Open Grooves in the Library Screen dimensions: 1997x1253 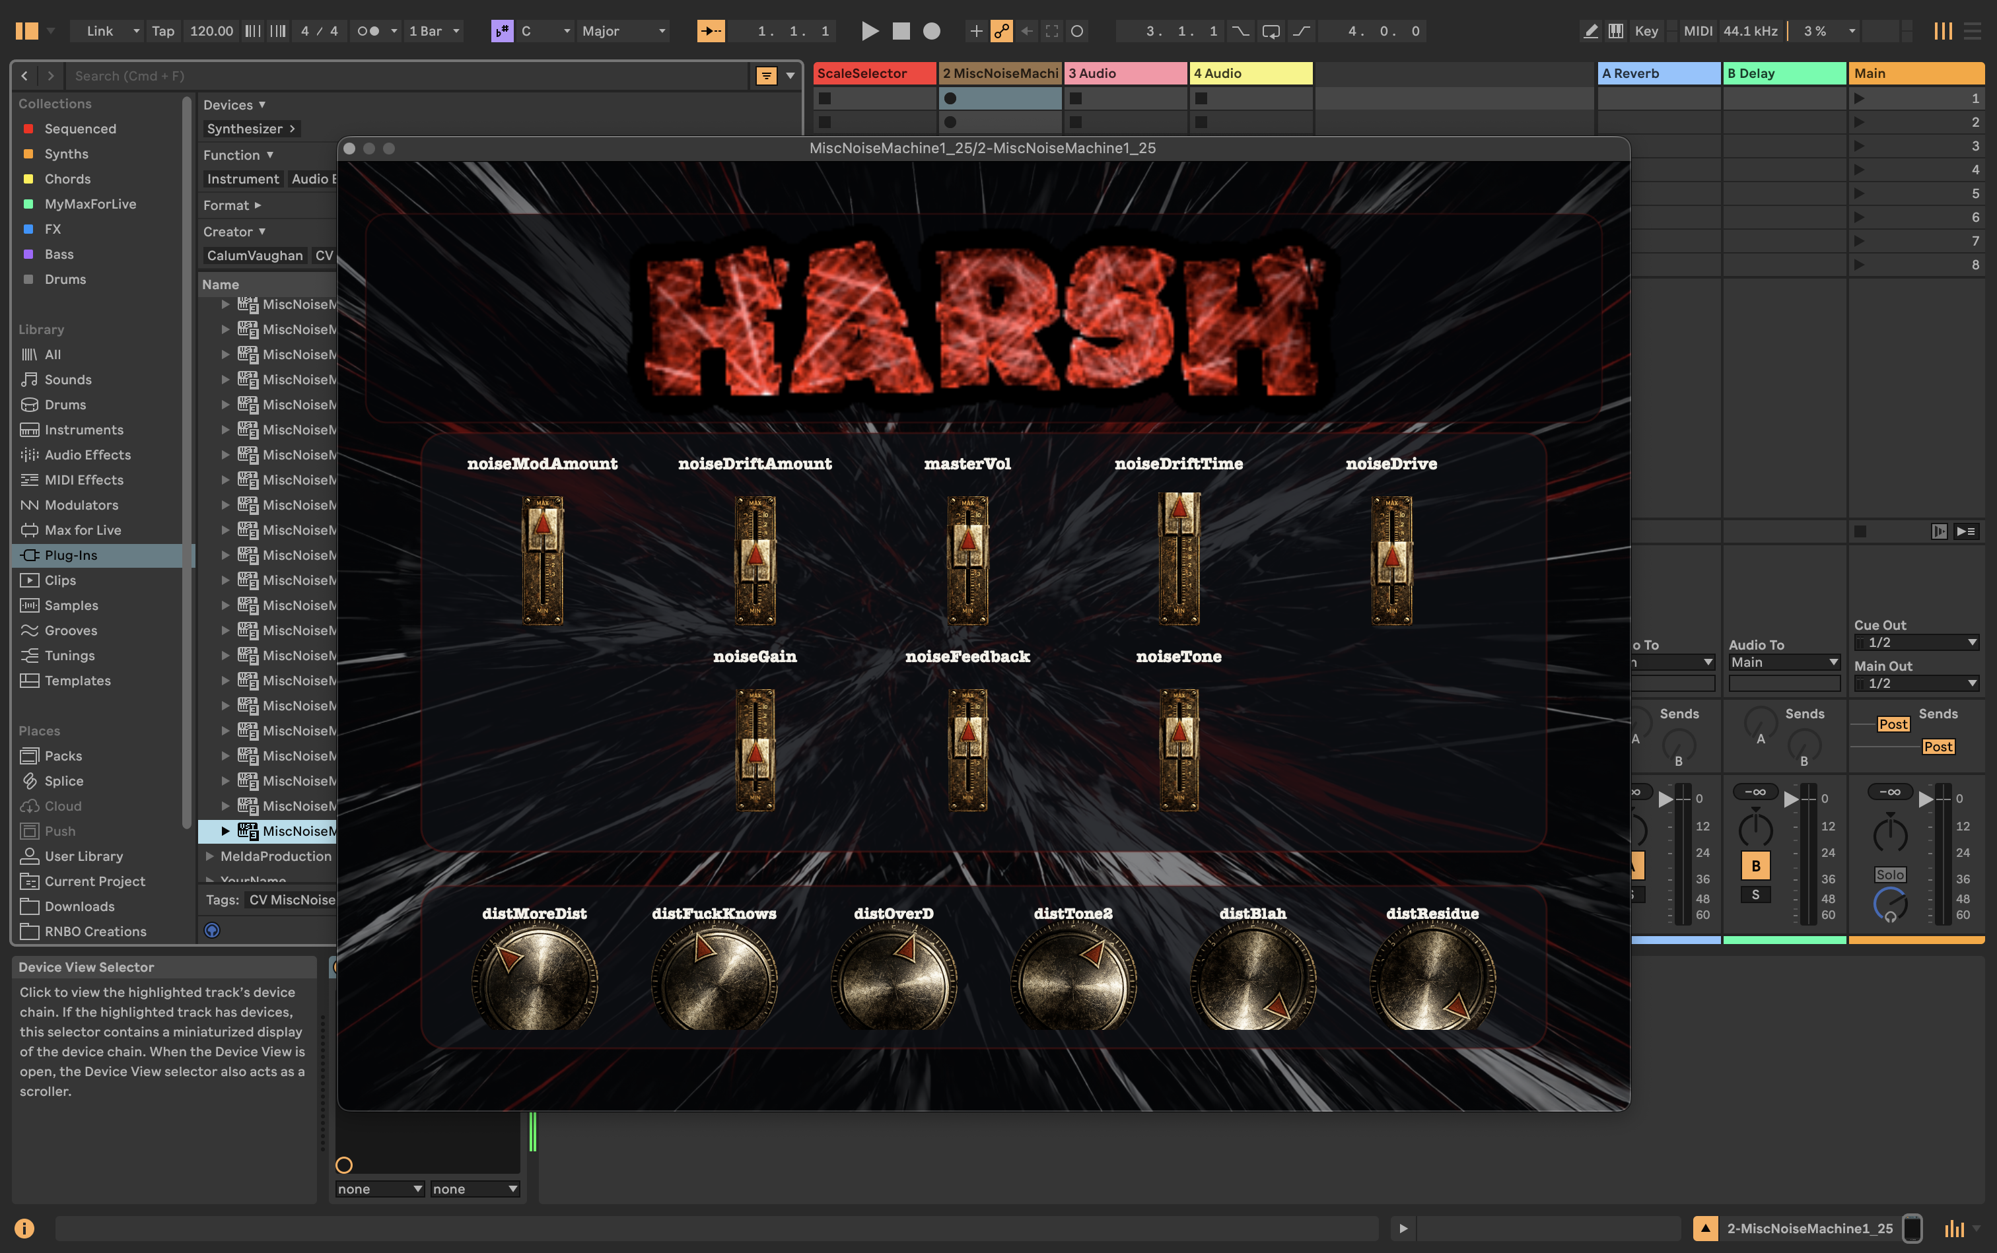(71, 630)
